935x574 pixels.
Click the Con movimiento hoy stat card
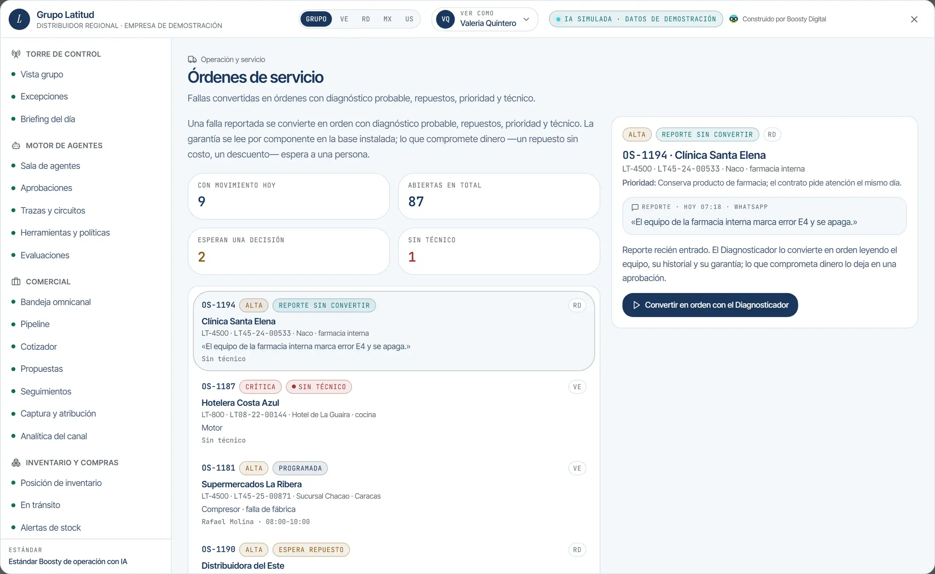[x=289, y=196]
